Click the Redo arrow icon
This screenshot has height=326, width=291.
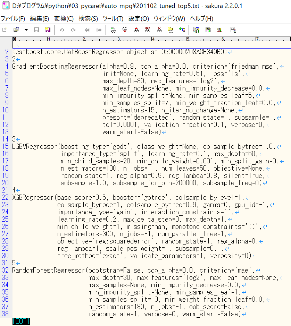[x=73, y=30]
